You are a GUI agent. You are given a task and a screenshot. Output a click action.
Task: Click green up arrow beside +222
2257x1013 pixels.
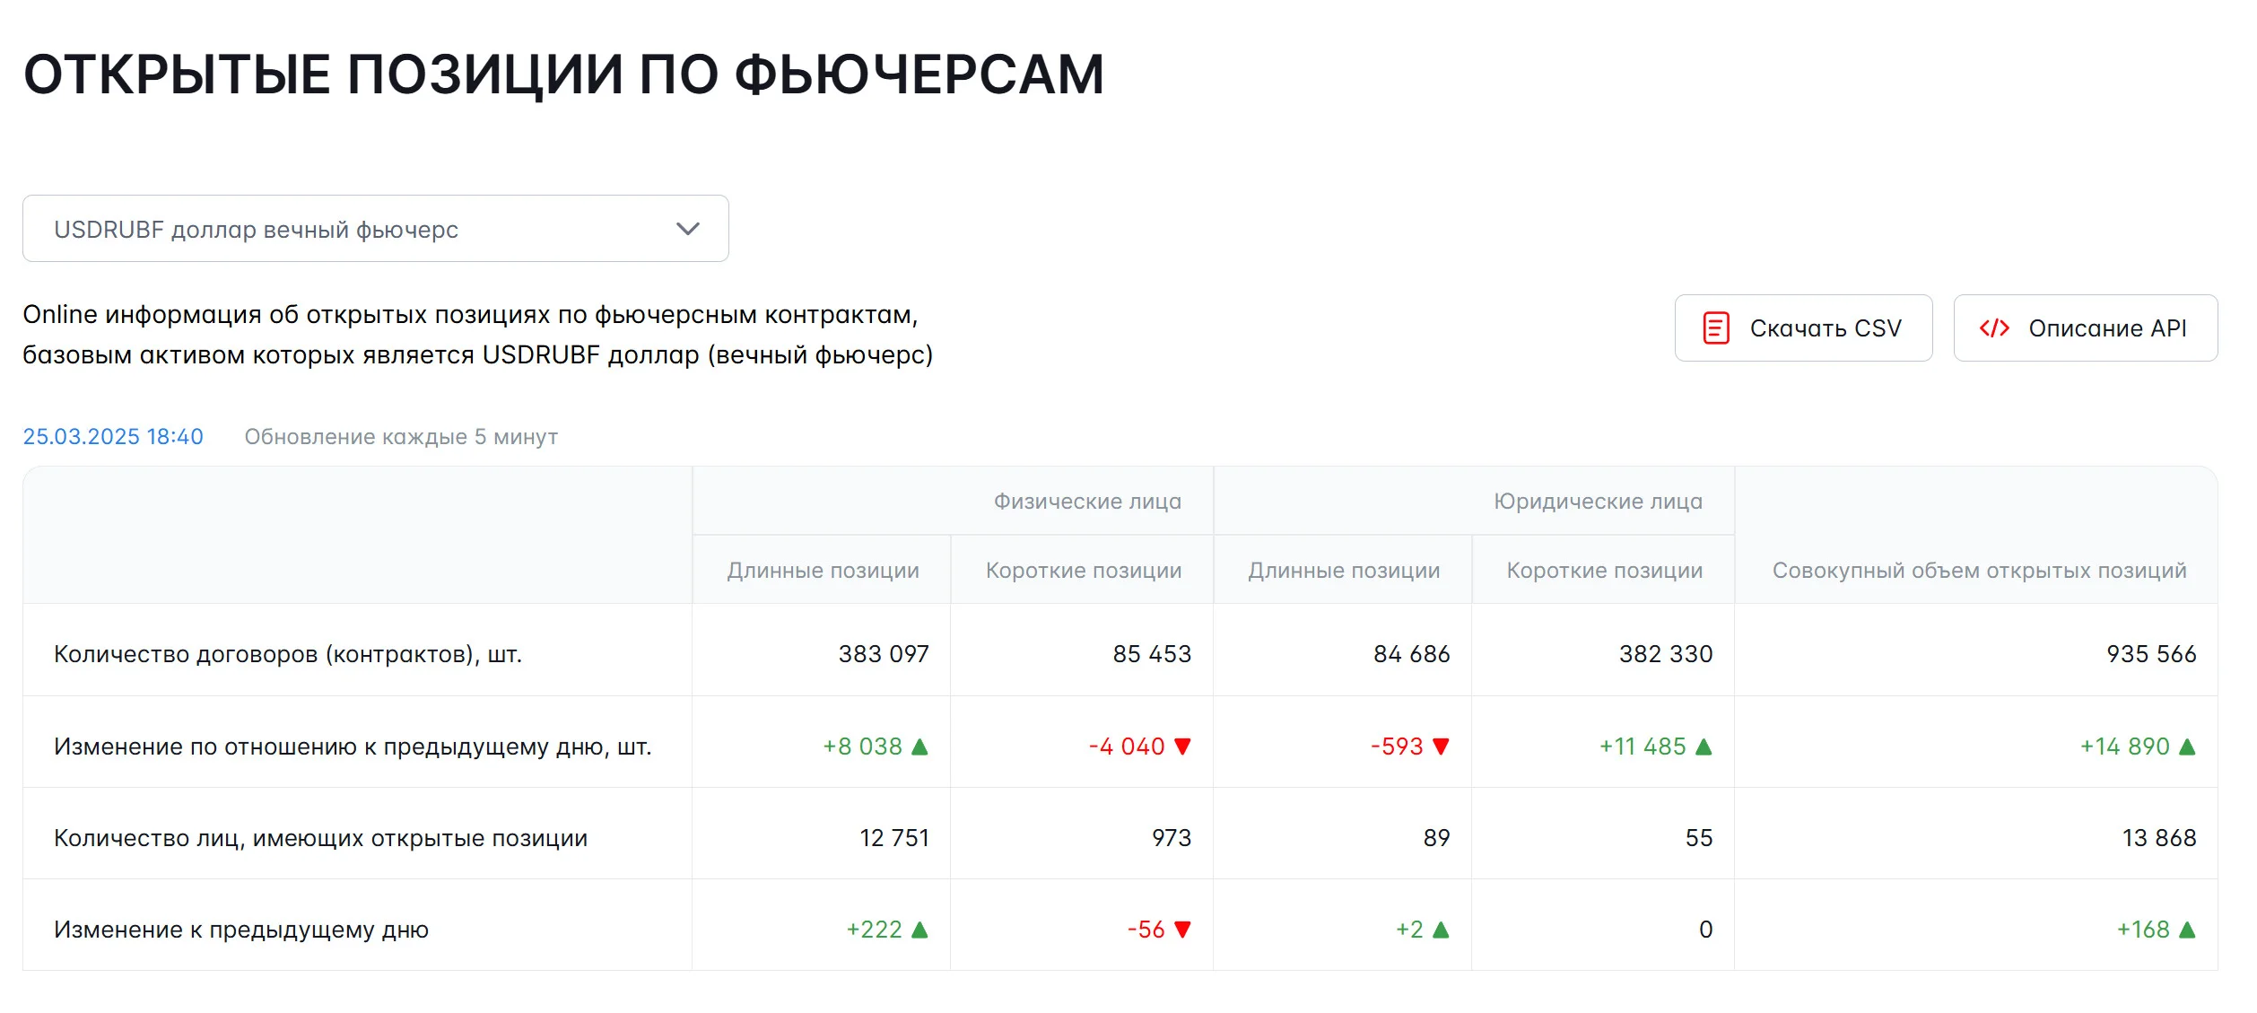(919, 930)
